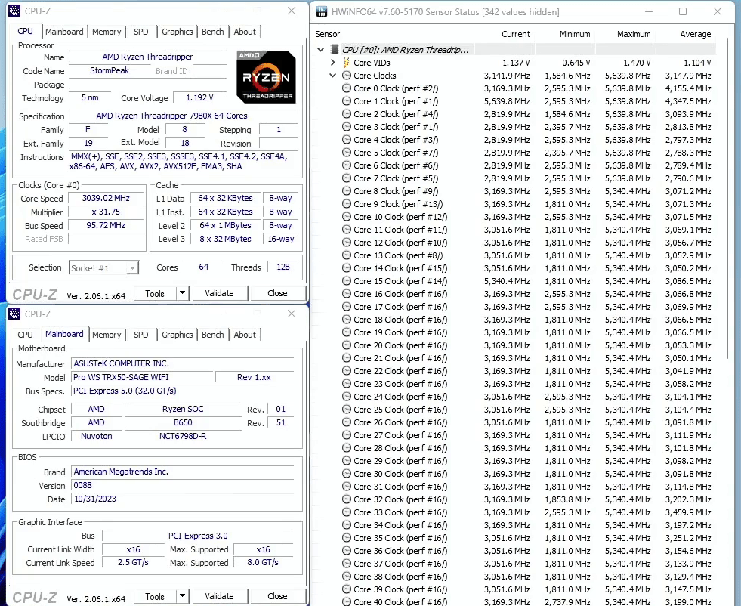741x606 pixels.
Task: Click Validate button in bottom CPU-Z window
Action: pos(219,596)
